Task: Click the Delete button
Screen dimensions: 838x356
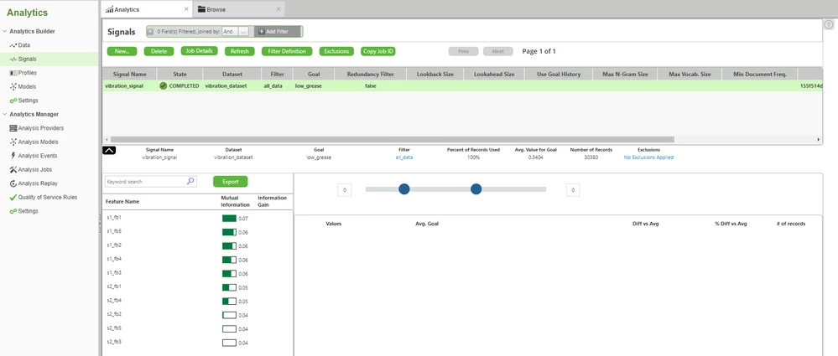Action: 159,51
